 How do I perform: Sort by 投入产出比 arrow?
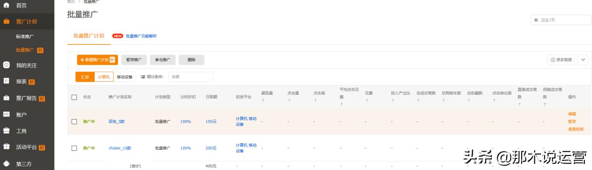(393, 100)
